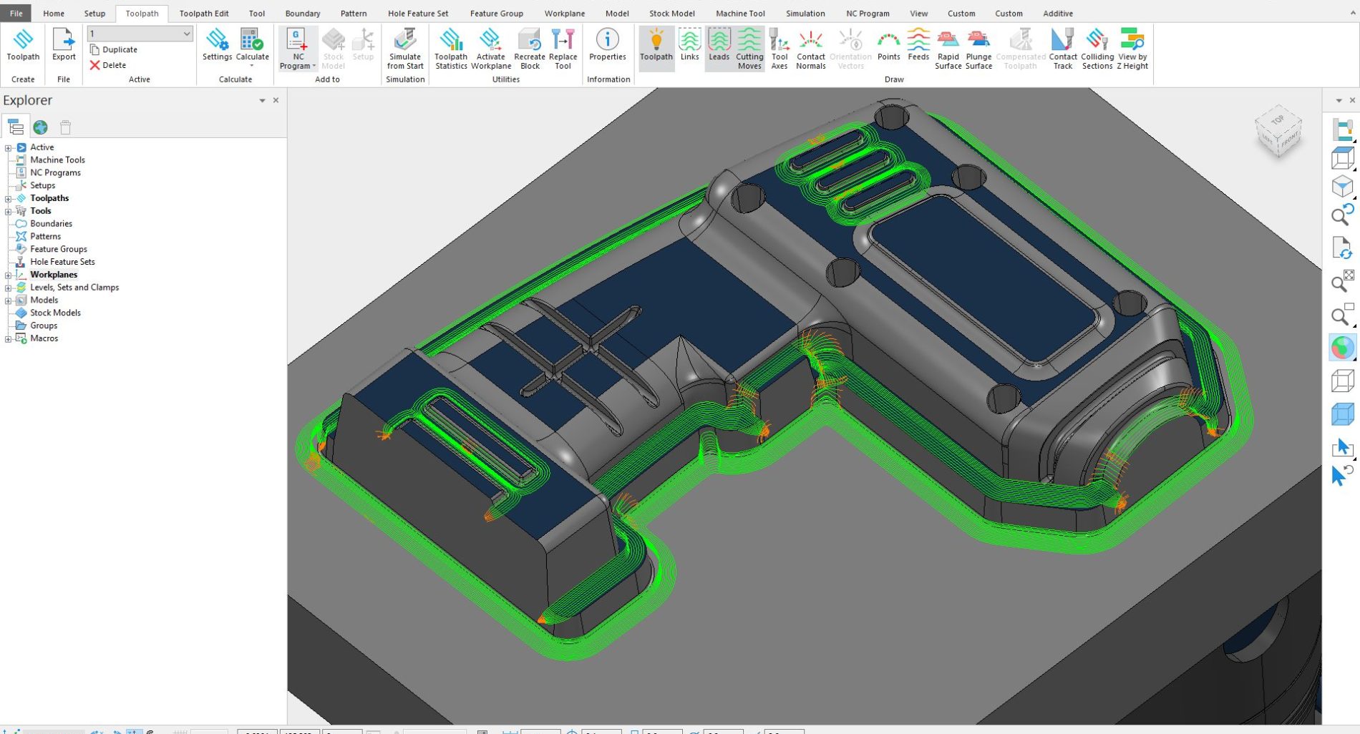Expand the Toolpaths tree node
This screenshot has width=1360, height=734.
point(8,199)
